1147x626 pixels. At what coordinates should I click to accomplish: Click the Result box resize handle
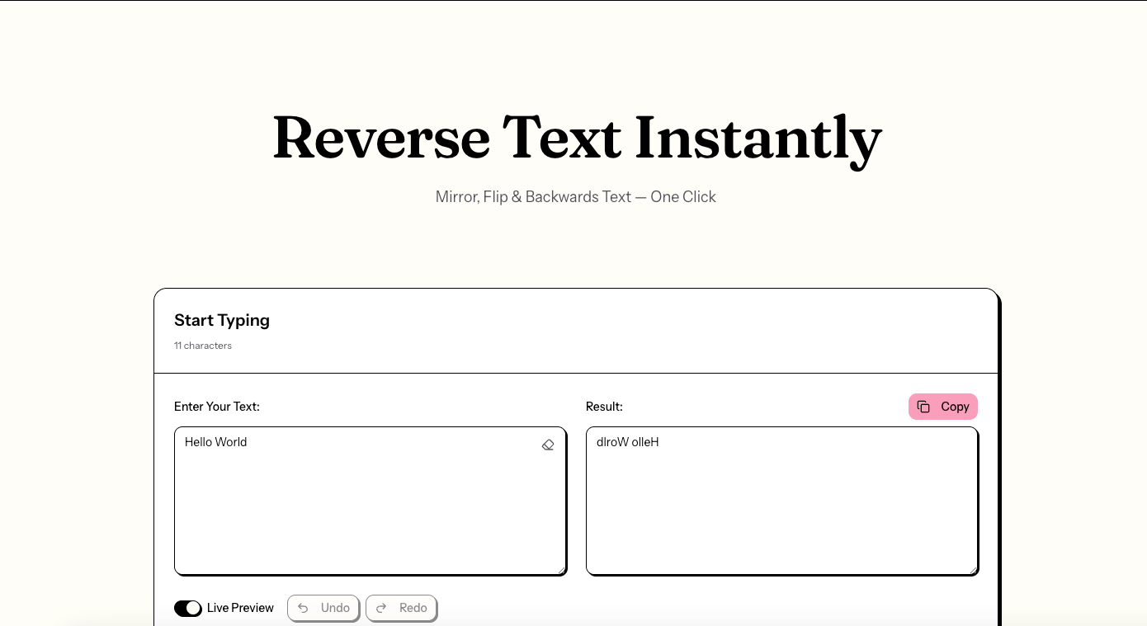pyautogui.click(x=973, y=569)
